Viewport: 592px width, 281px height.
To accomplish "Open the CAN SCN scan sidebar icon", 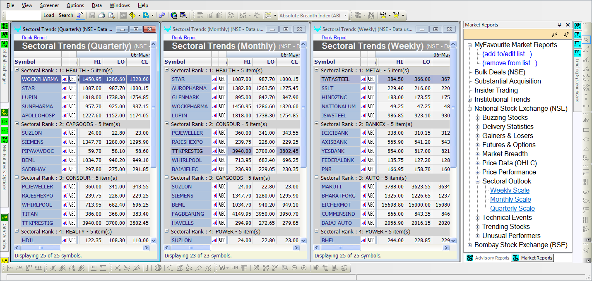I will [x=578, y=26].
